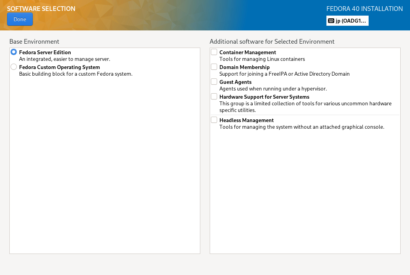The image size is (410, 275).
Task: Click the "SOFTWARE SELECTION" title
Action: tap(41, 9)
